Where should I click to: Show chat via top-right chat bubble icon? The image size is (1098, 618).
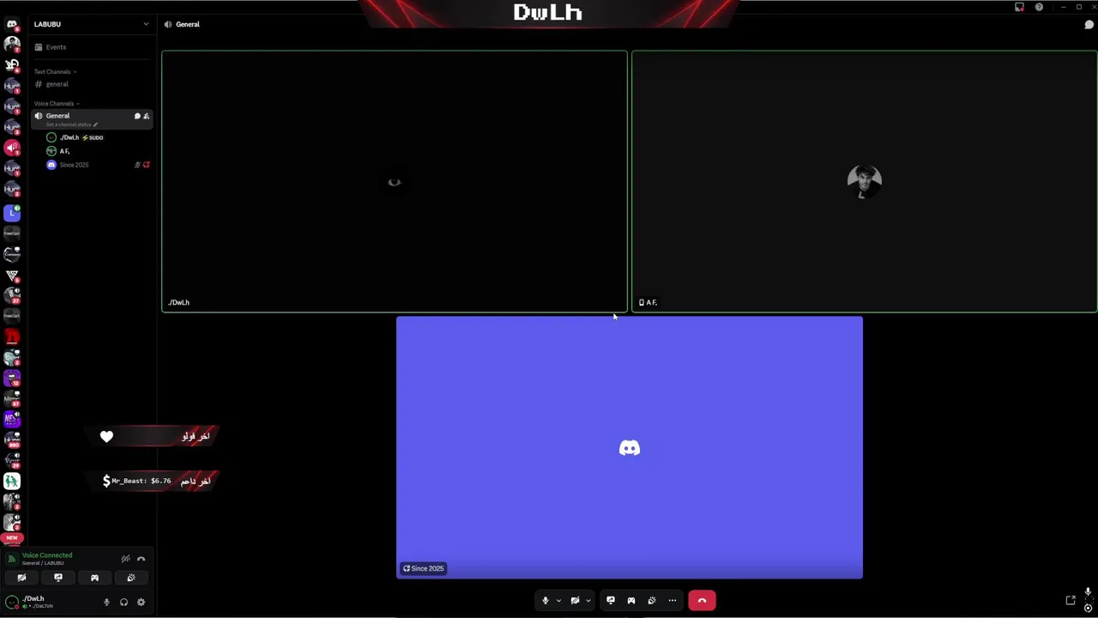click(1089, 24)
